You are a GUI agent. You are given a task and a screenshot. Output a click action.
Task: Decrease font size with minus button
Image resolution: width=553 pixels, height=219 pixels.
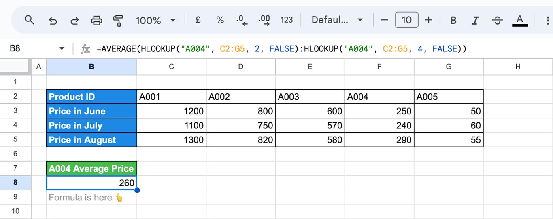coord(385,20)
